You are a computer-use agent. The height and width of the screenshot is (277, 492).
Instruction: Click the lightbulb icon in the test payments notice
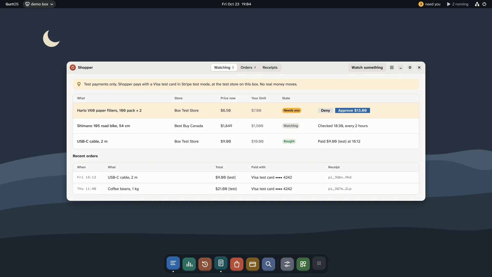79,84
